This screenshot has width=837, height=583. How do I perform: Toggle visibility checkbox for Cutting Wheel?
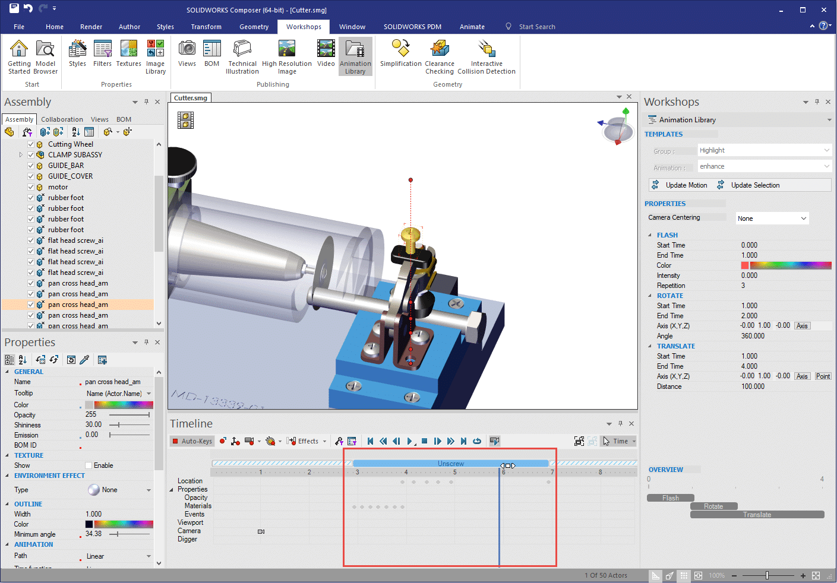pos(31,144)
